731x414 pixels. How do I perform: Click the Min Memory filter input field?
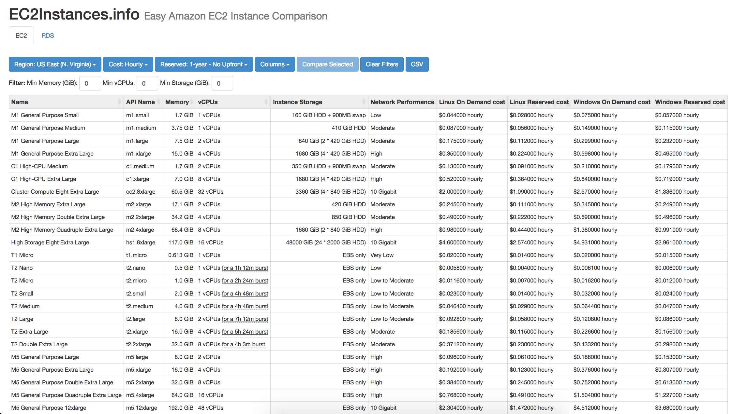(x=90, y=83)
